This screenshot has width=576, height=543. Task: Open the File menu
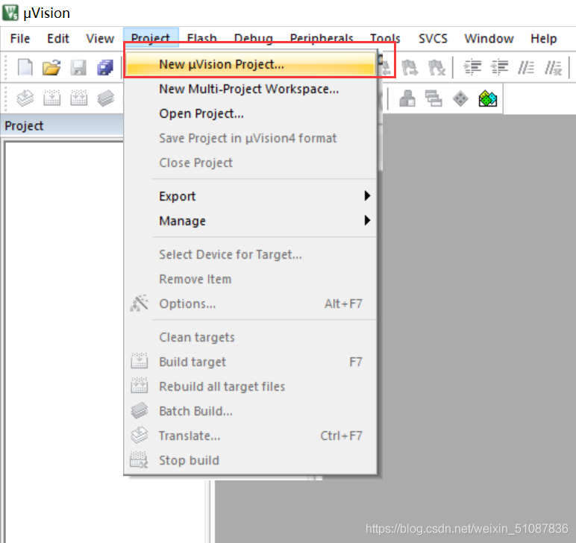[x=20, y=39]
